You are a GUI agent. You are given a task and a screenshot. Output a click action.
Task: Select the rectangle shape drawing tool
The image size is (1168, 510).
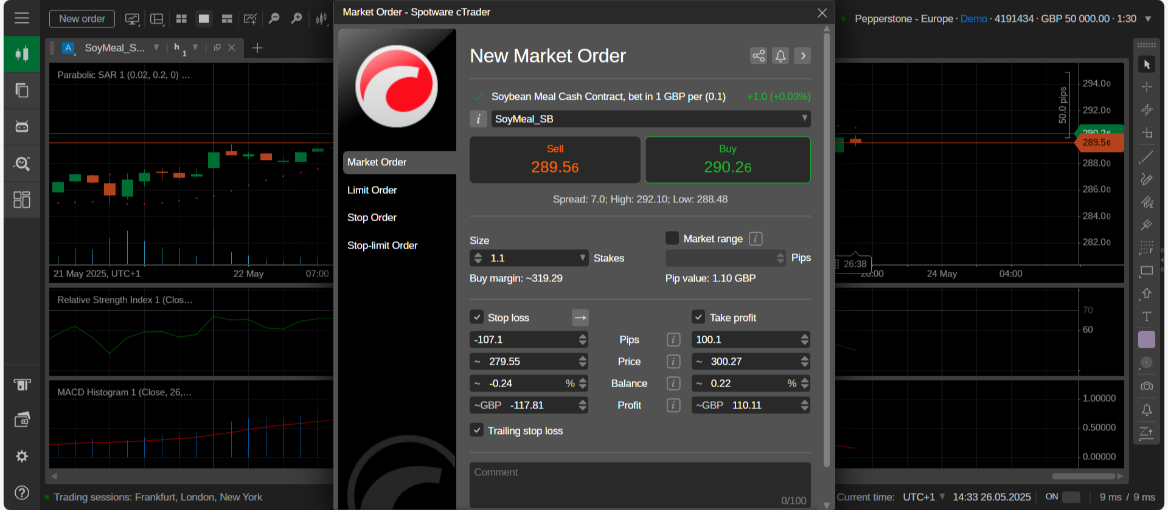pyautogui.click(x=1147, y=271)
